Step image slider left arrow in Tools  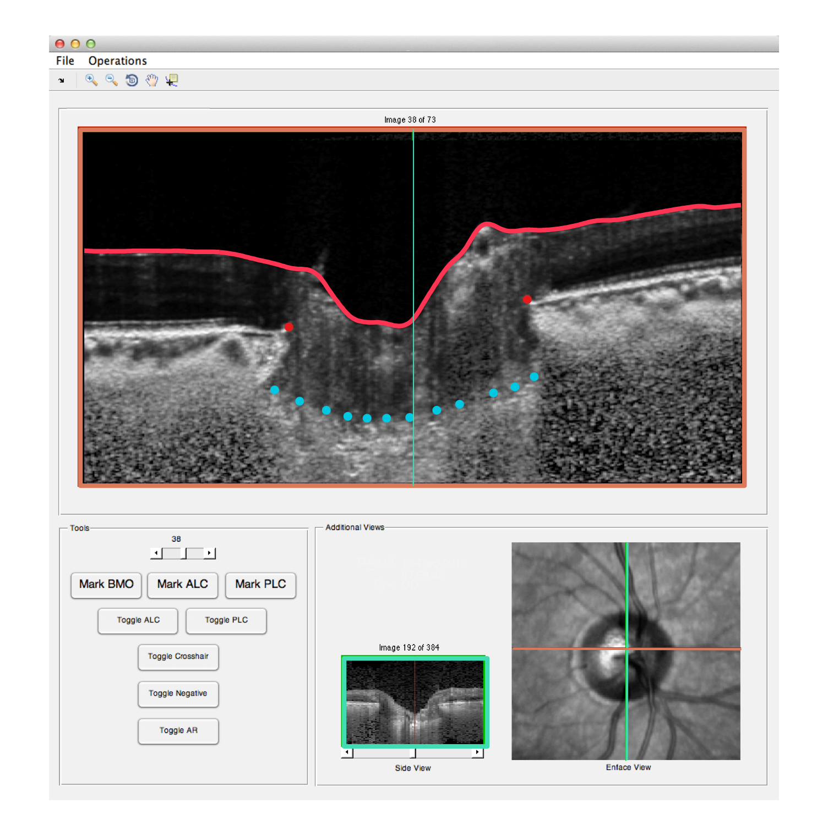pos(156,553)
